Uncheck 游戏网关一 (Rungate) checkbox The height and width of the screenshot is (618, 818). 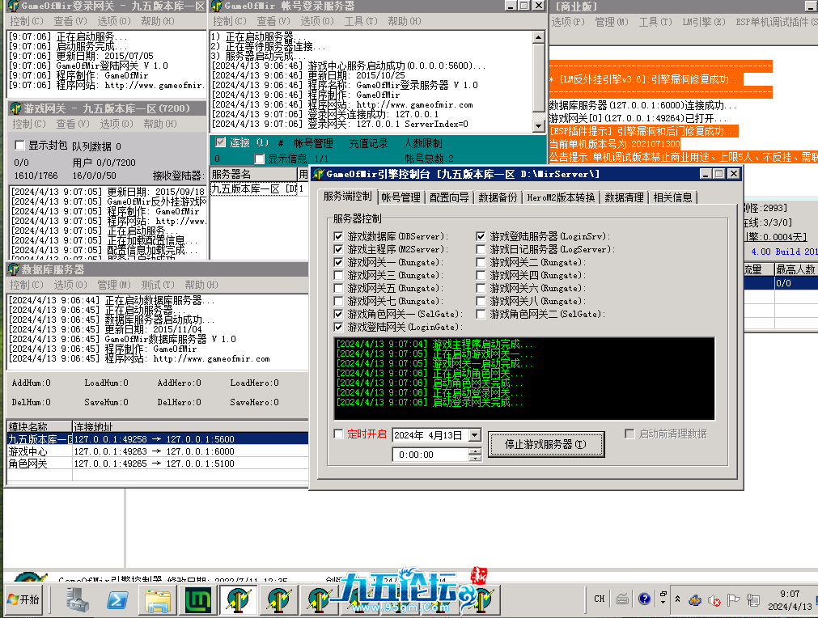[338, 262]
